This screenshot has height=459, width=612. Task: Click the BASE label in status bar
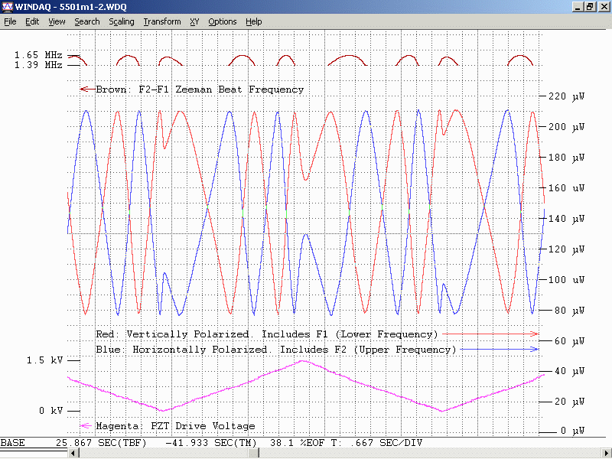(12, 443)
